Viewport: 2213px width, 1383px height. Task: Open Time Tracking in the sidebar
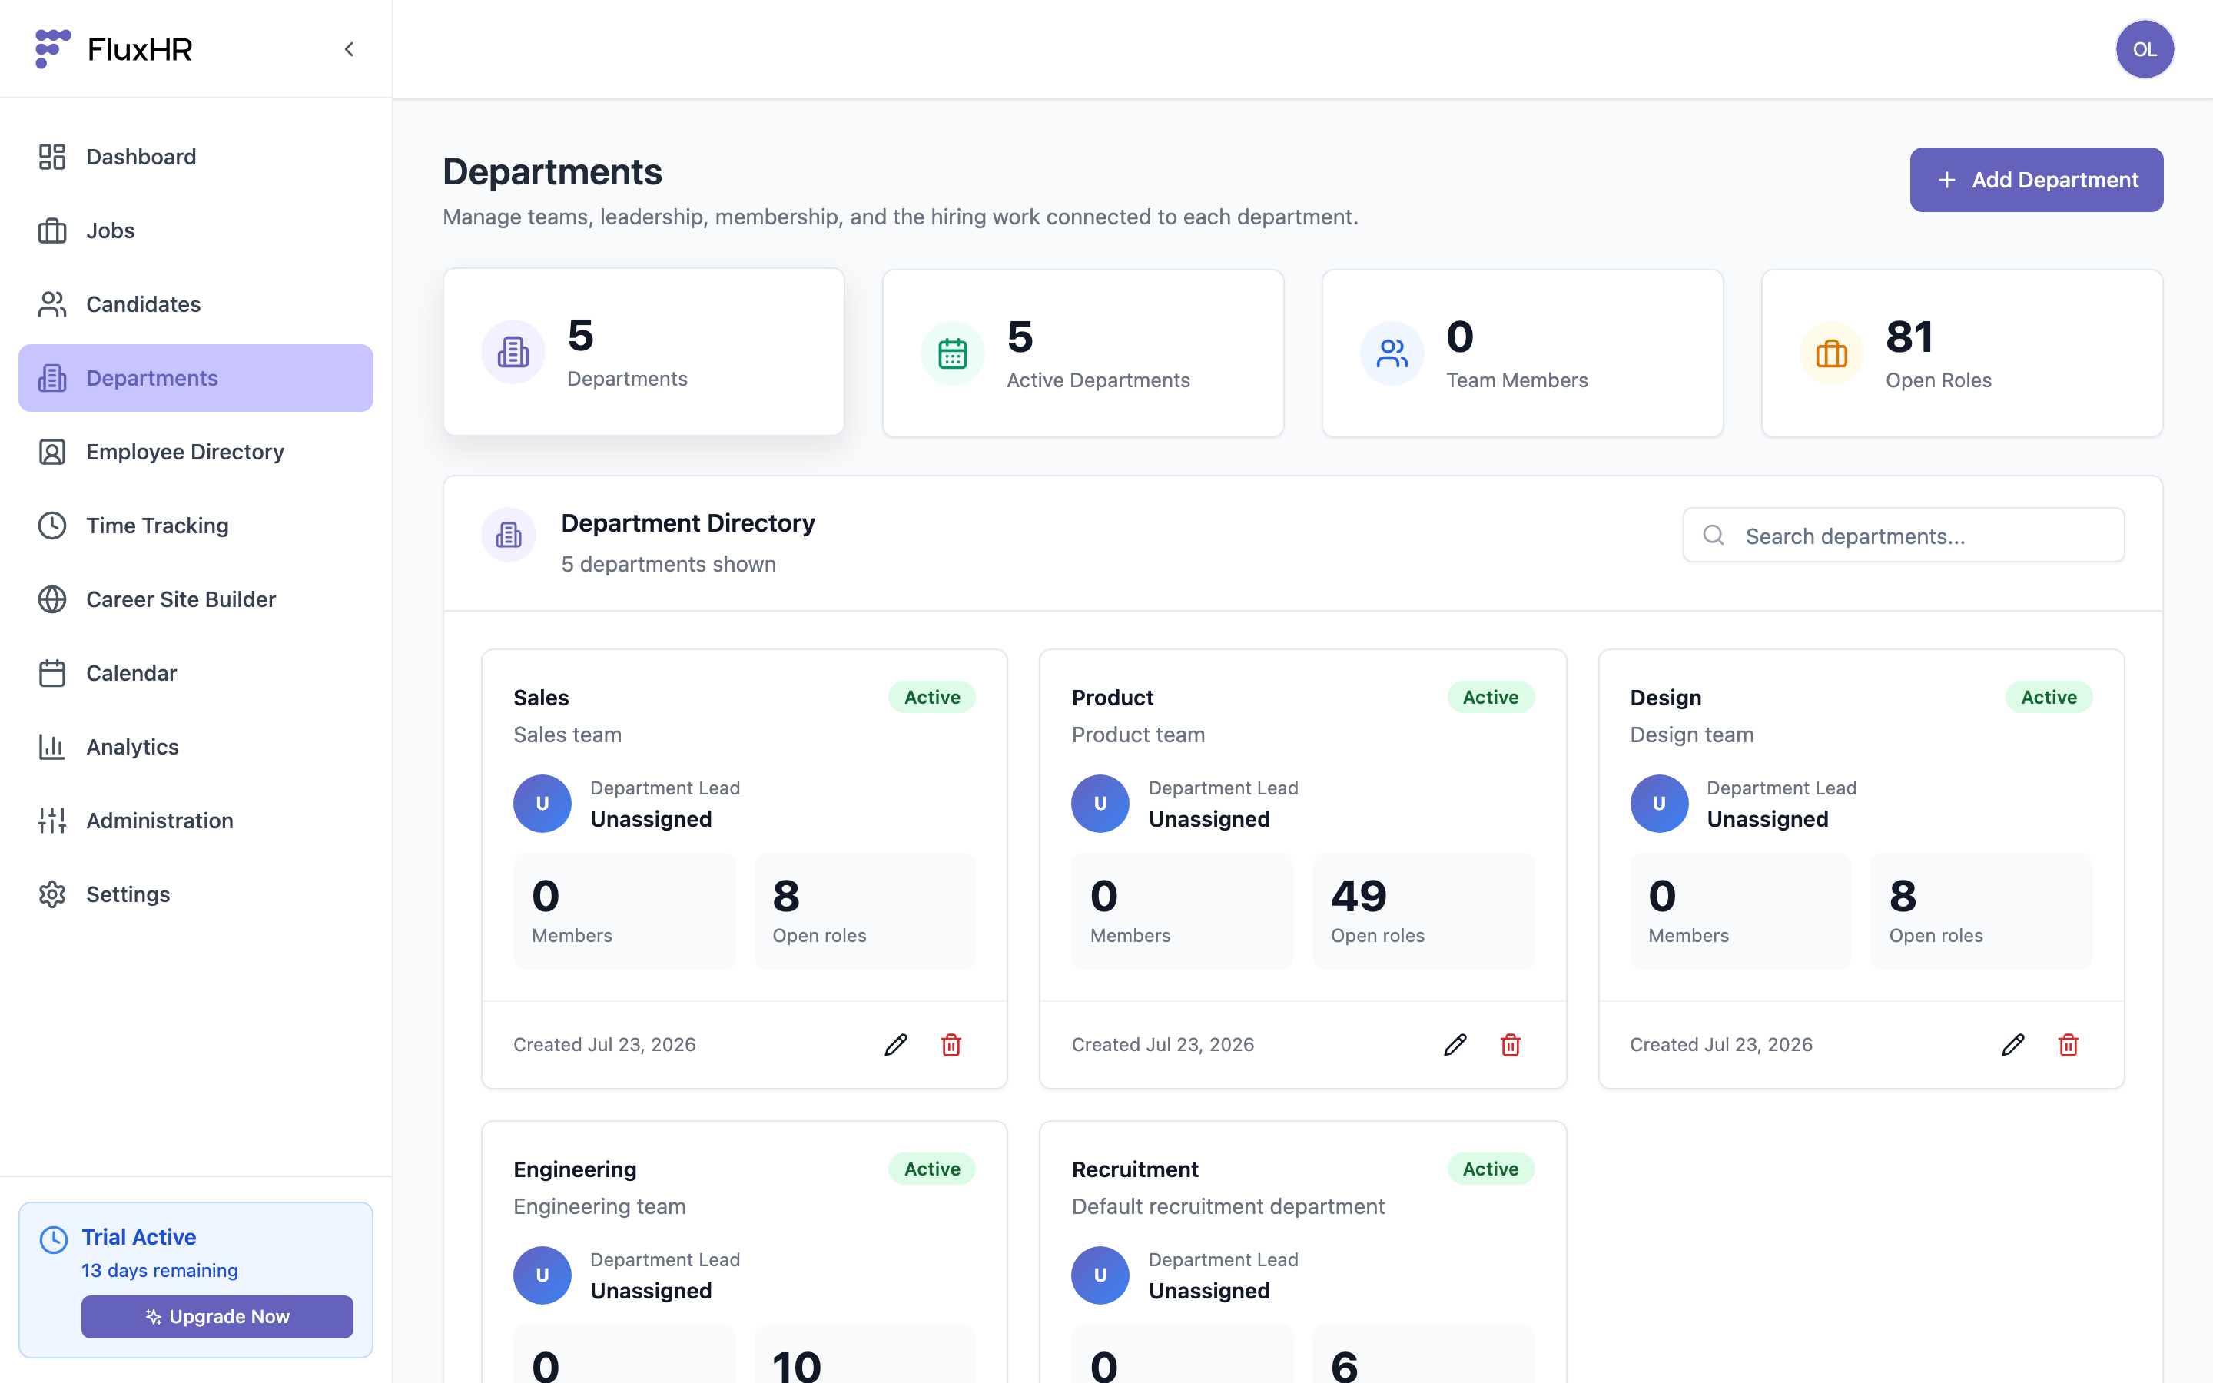[196, 526]
